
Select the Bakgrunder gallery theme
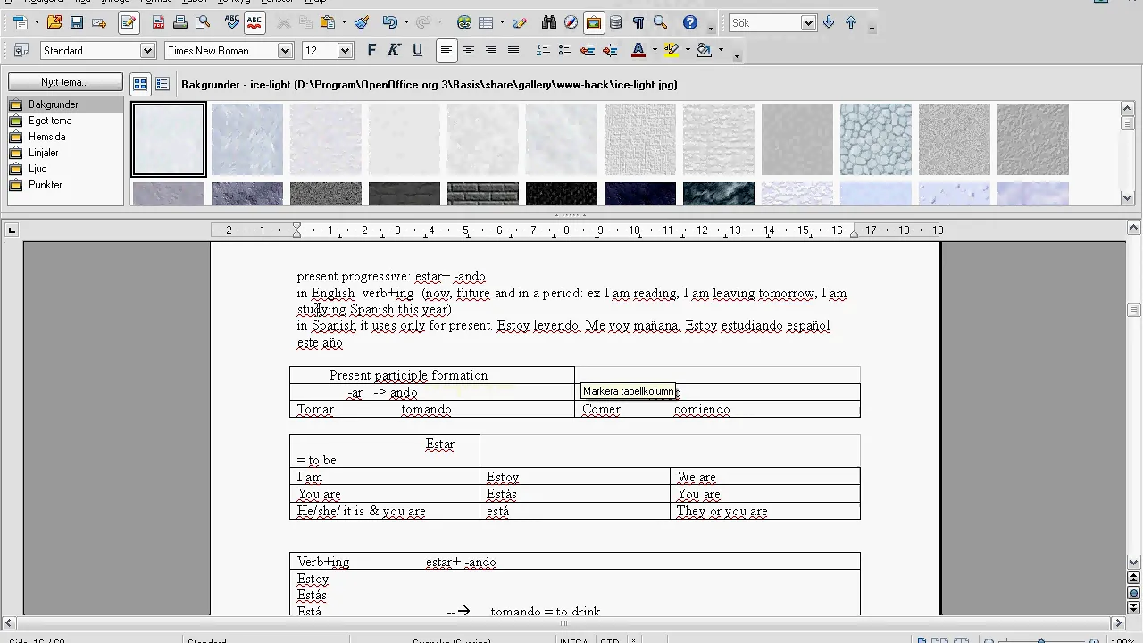pos(65,104)
